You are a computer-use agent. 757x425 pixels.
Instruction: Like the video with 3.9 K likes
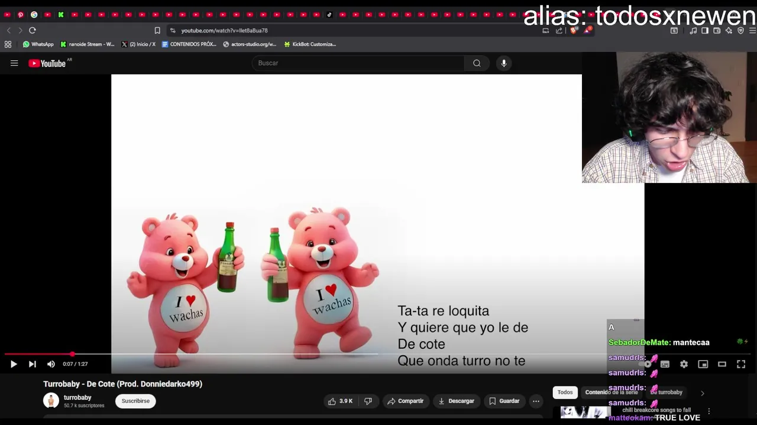click(x=340, y=401)
